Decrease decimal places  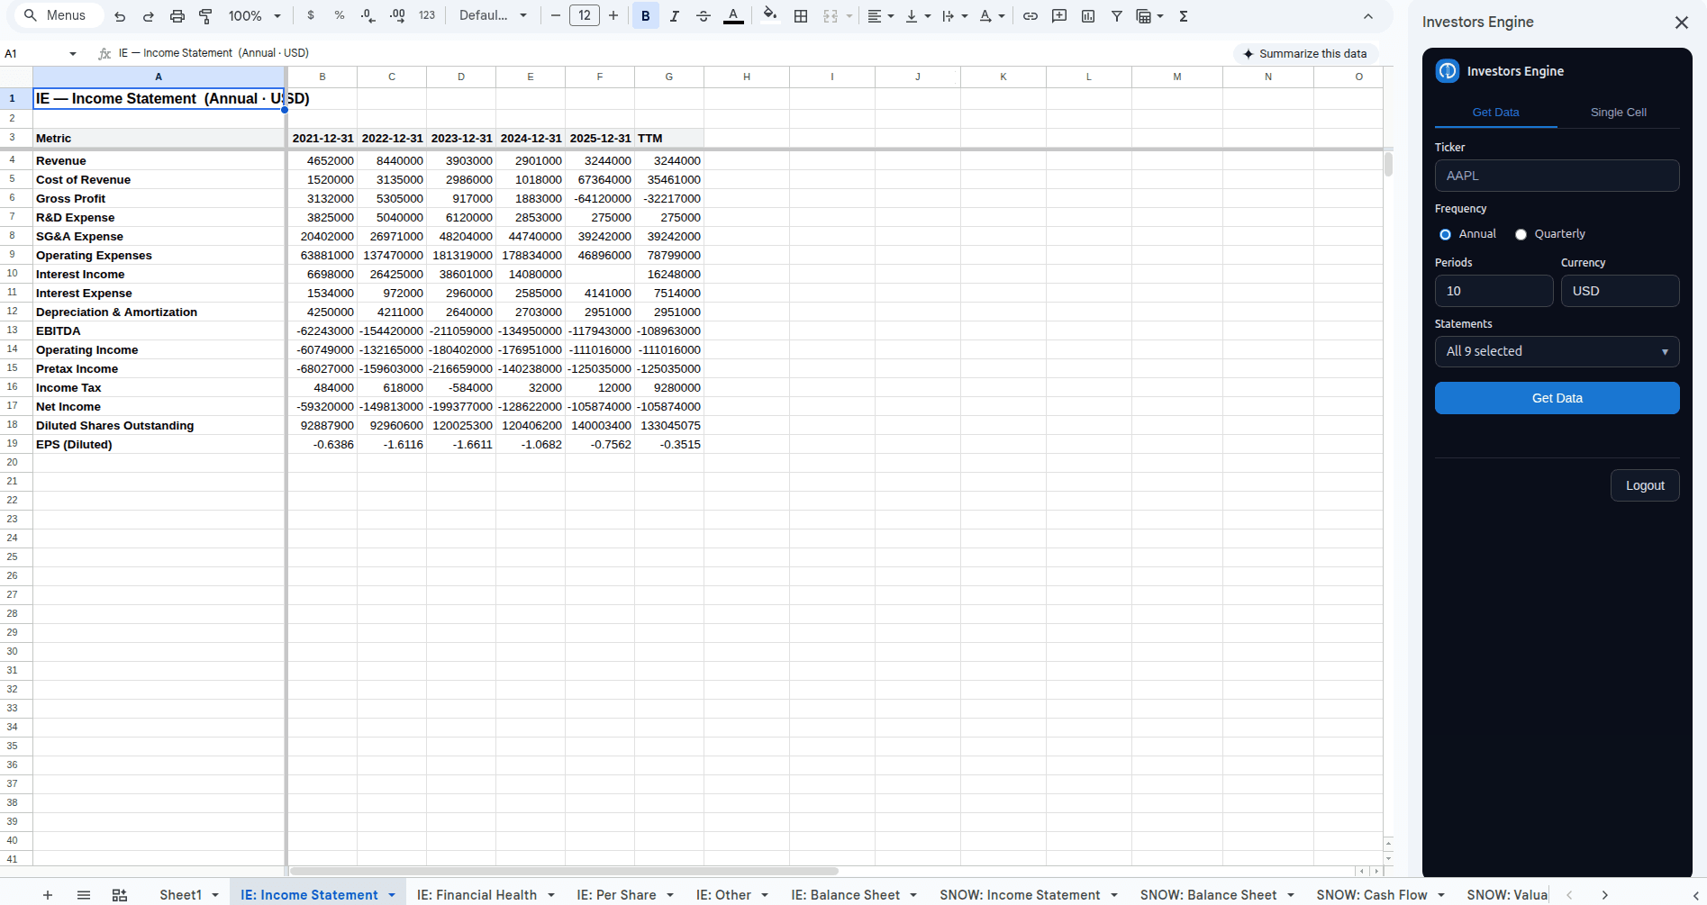pyautogui.click(x=368, y=15)
